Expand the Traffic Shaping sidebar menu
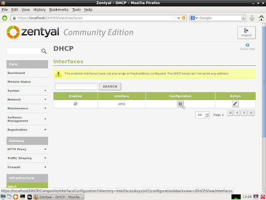Image resolution: width=266 pixels, height=200 pixels. click(x=27, y=158)
